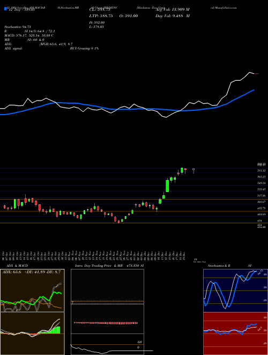This screenshot has height=355, width=268.
Task: Click the thick blue moving average line
Action: [x=126, y=109]
